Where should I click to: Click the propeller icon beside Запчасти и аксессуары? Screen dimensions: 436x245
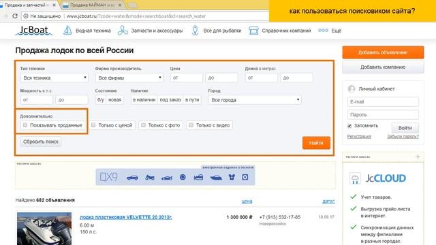pos(123,30)
